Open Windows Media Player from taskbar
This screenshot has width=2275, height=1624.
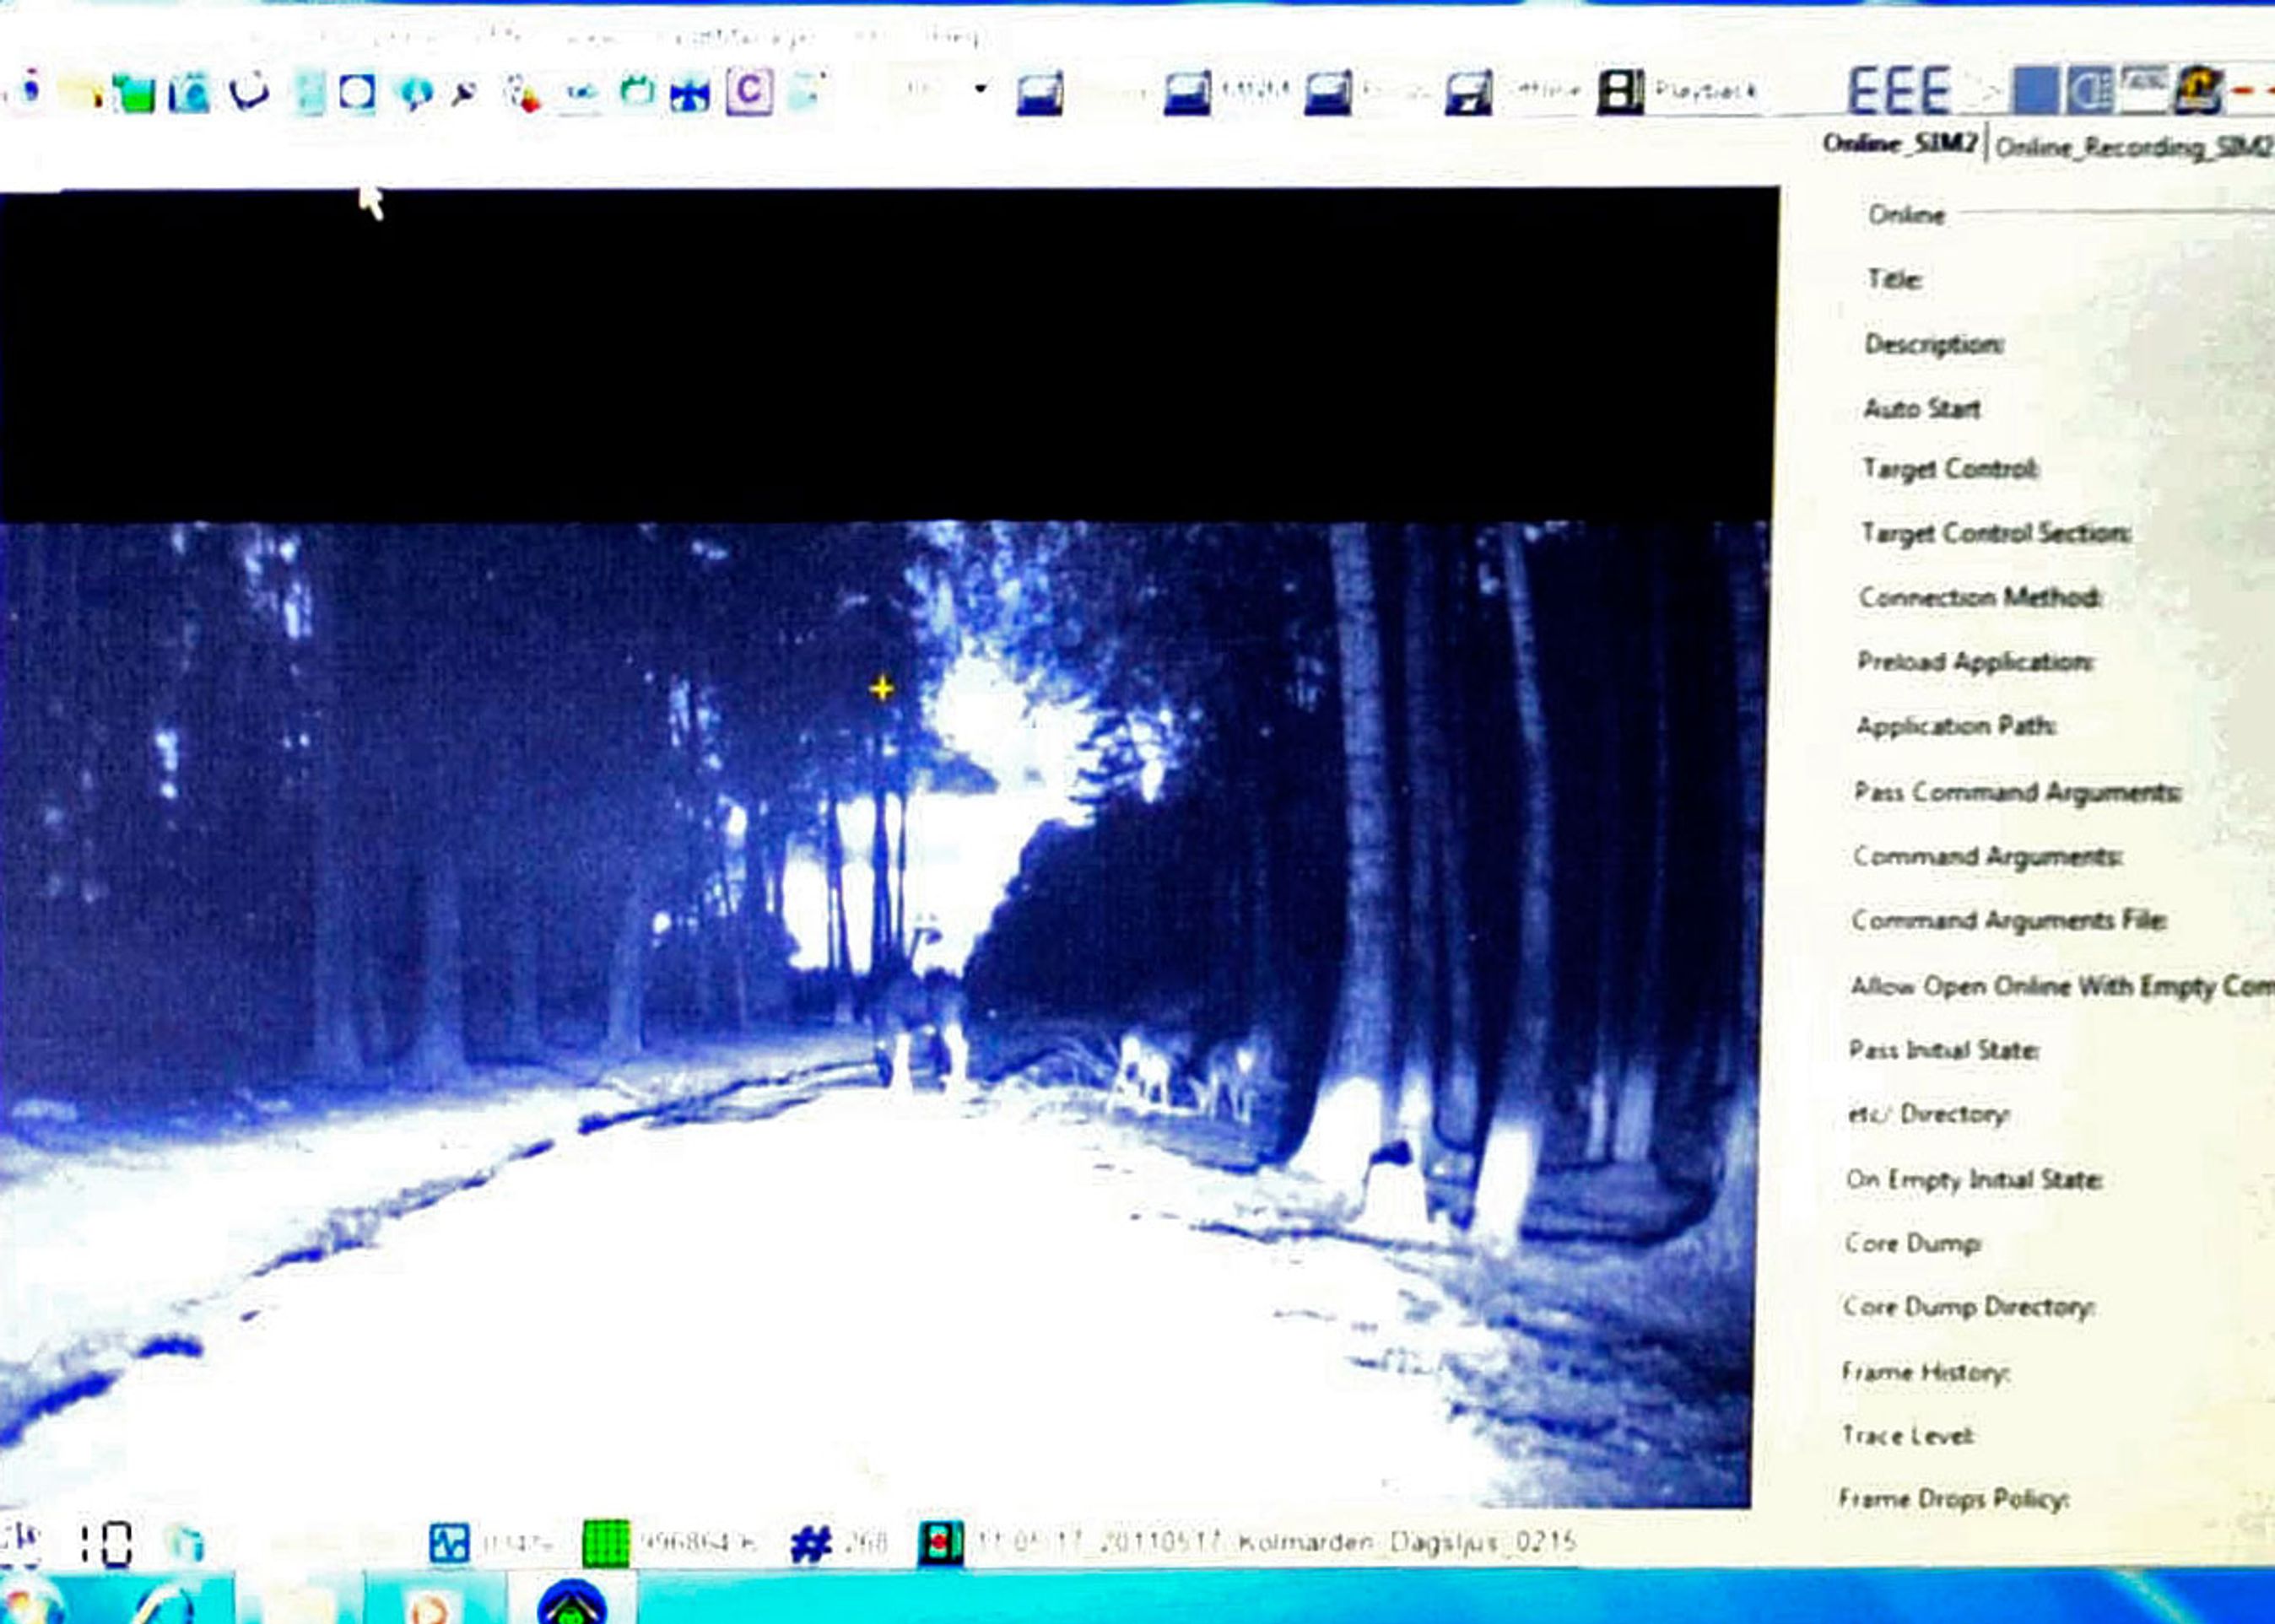pos(430,1605)
